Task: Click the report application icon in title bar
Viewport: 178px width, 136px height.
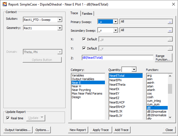Action: tap(5, 4)
